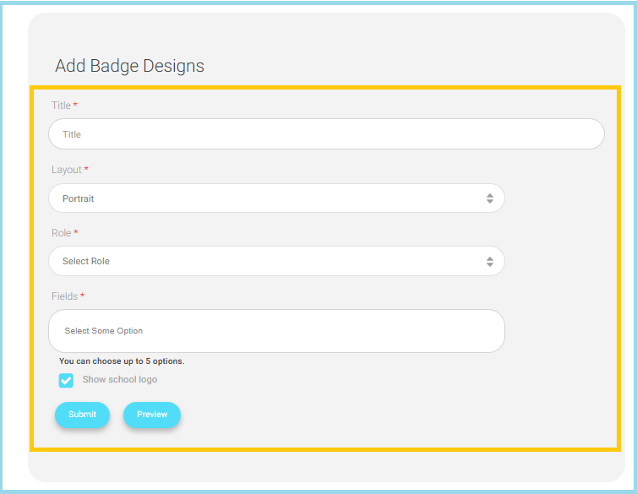Screen dimensions: 637x494
Task: Click the 'Add Badge Designs' heading
Action: tap(129, 66)
